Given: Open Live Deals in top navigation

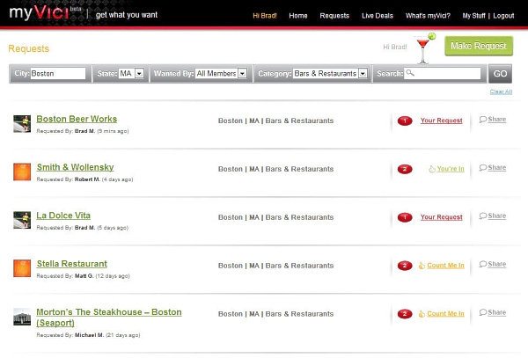Looking at the screenshot, I should (377, 16).
